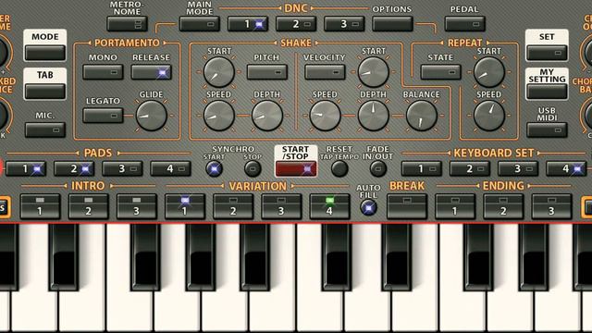
Task: Click the Fade In/Out button
Action: 378,168
